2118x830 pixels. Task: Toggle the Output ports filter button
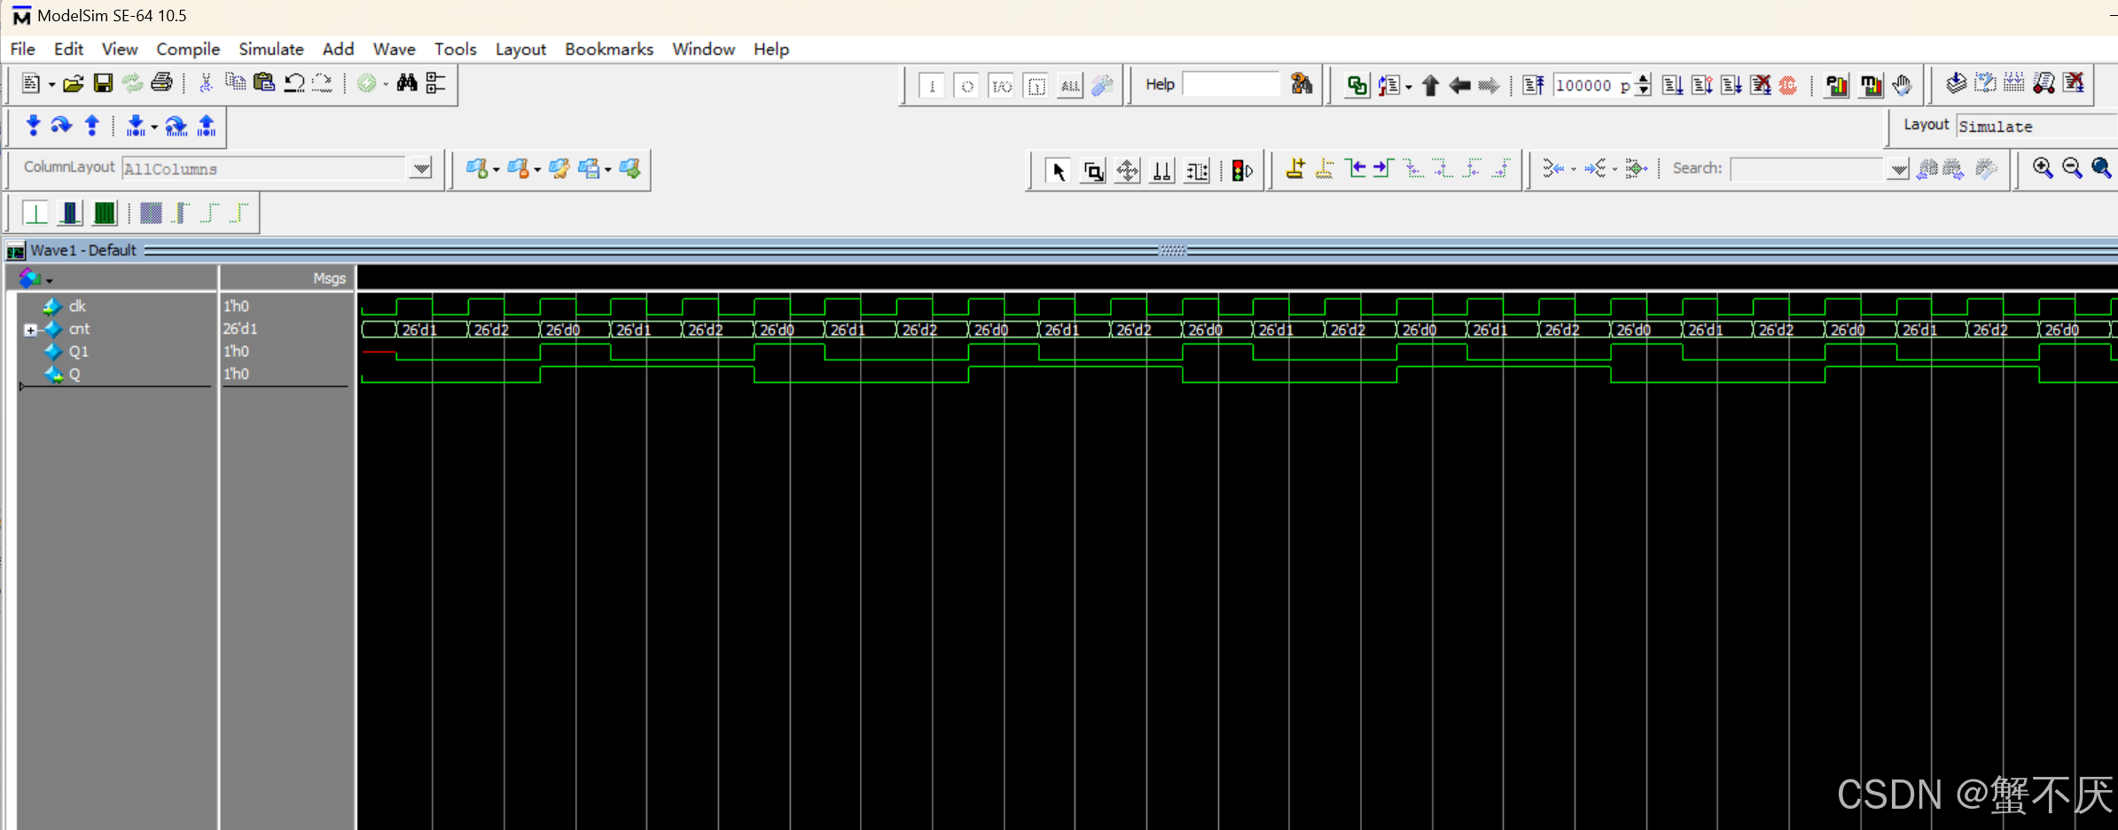[x=967, y=86]
